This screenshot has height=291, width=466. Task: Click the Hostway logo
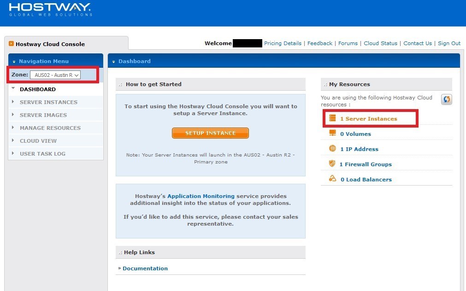click(x=50, y=10)
